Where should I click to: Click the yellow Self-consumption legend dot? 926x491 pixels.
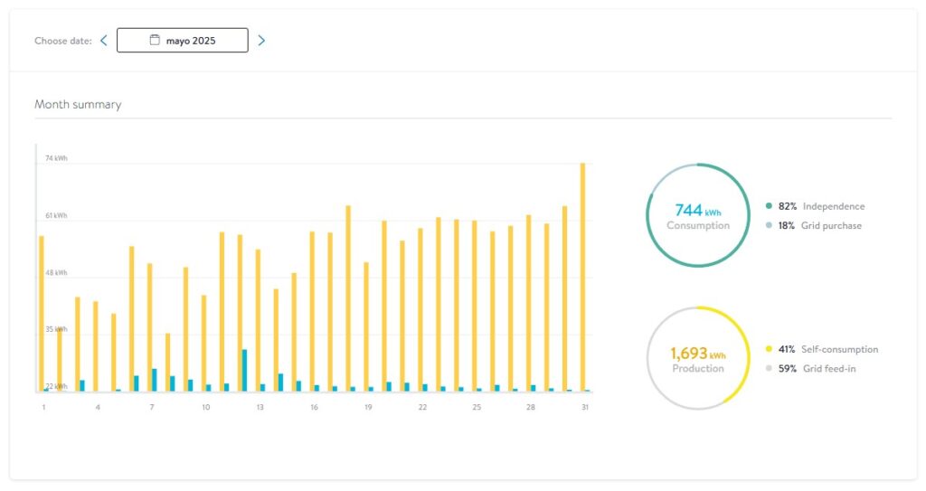769,349
